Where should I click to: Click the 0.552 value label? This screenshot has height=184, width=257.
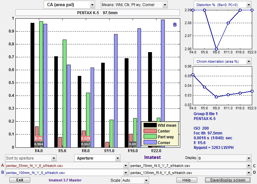(85, 144)
